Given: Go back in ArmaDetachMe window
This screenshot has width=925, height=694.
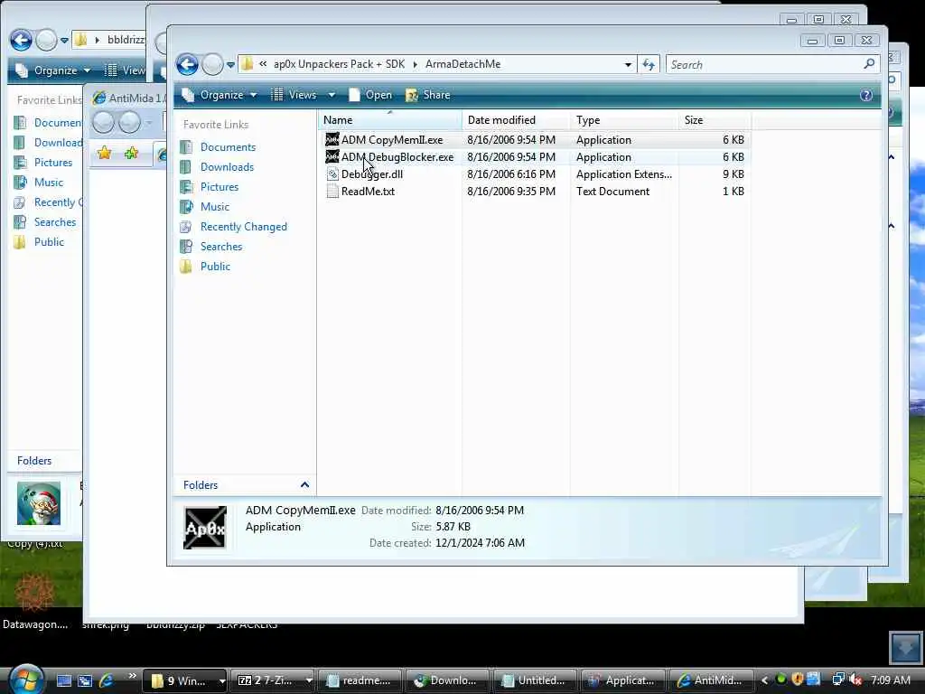Looking at the screenshot, I should [x=187, y=64].
